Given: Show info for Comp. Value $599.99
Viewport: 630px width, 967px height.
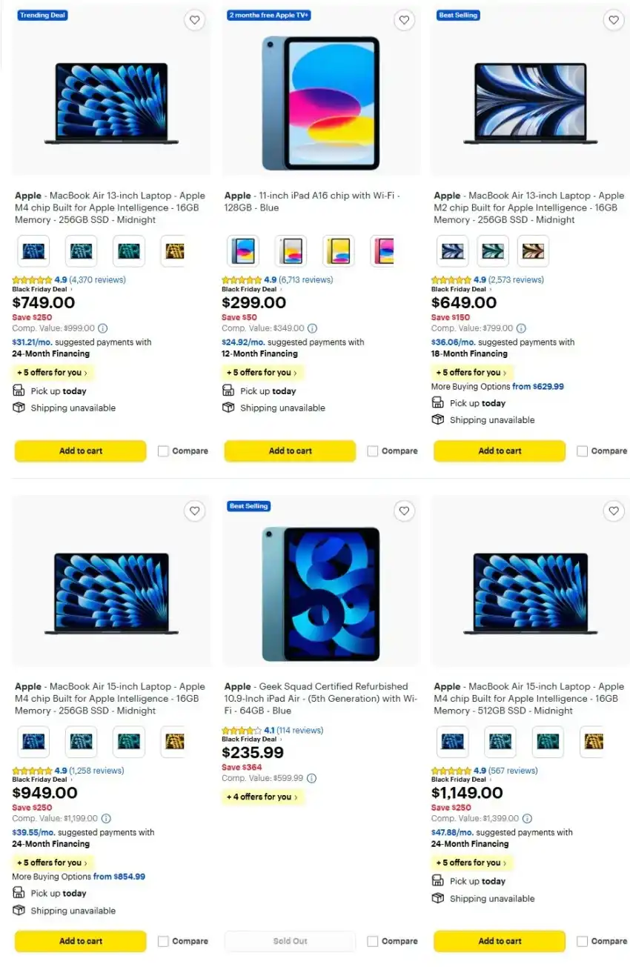Looking at the screenshot, I should (x=311, y=779).
